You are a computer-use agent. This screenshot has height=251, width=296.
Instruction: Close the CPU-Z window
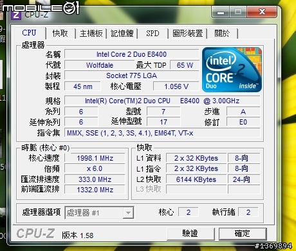point(262,12)
